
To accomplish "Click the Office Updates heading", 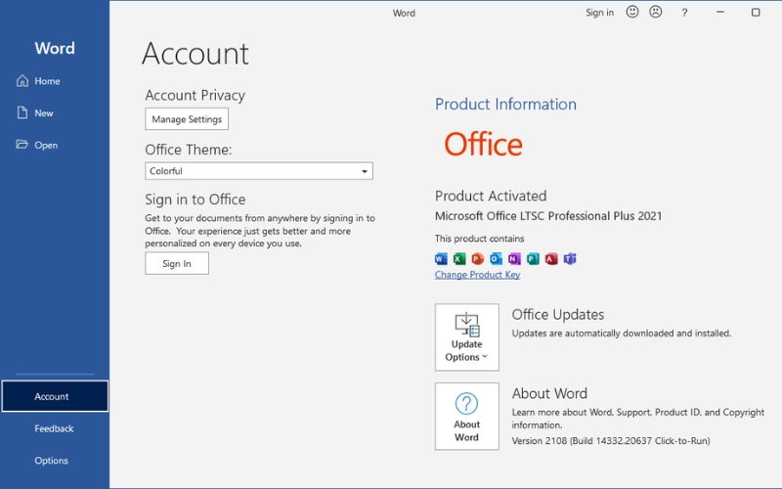I will [557, 314].
